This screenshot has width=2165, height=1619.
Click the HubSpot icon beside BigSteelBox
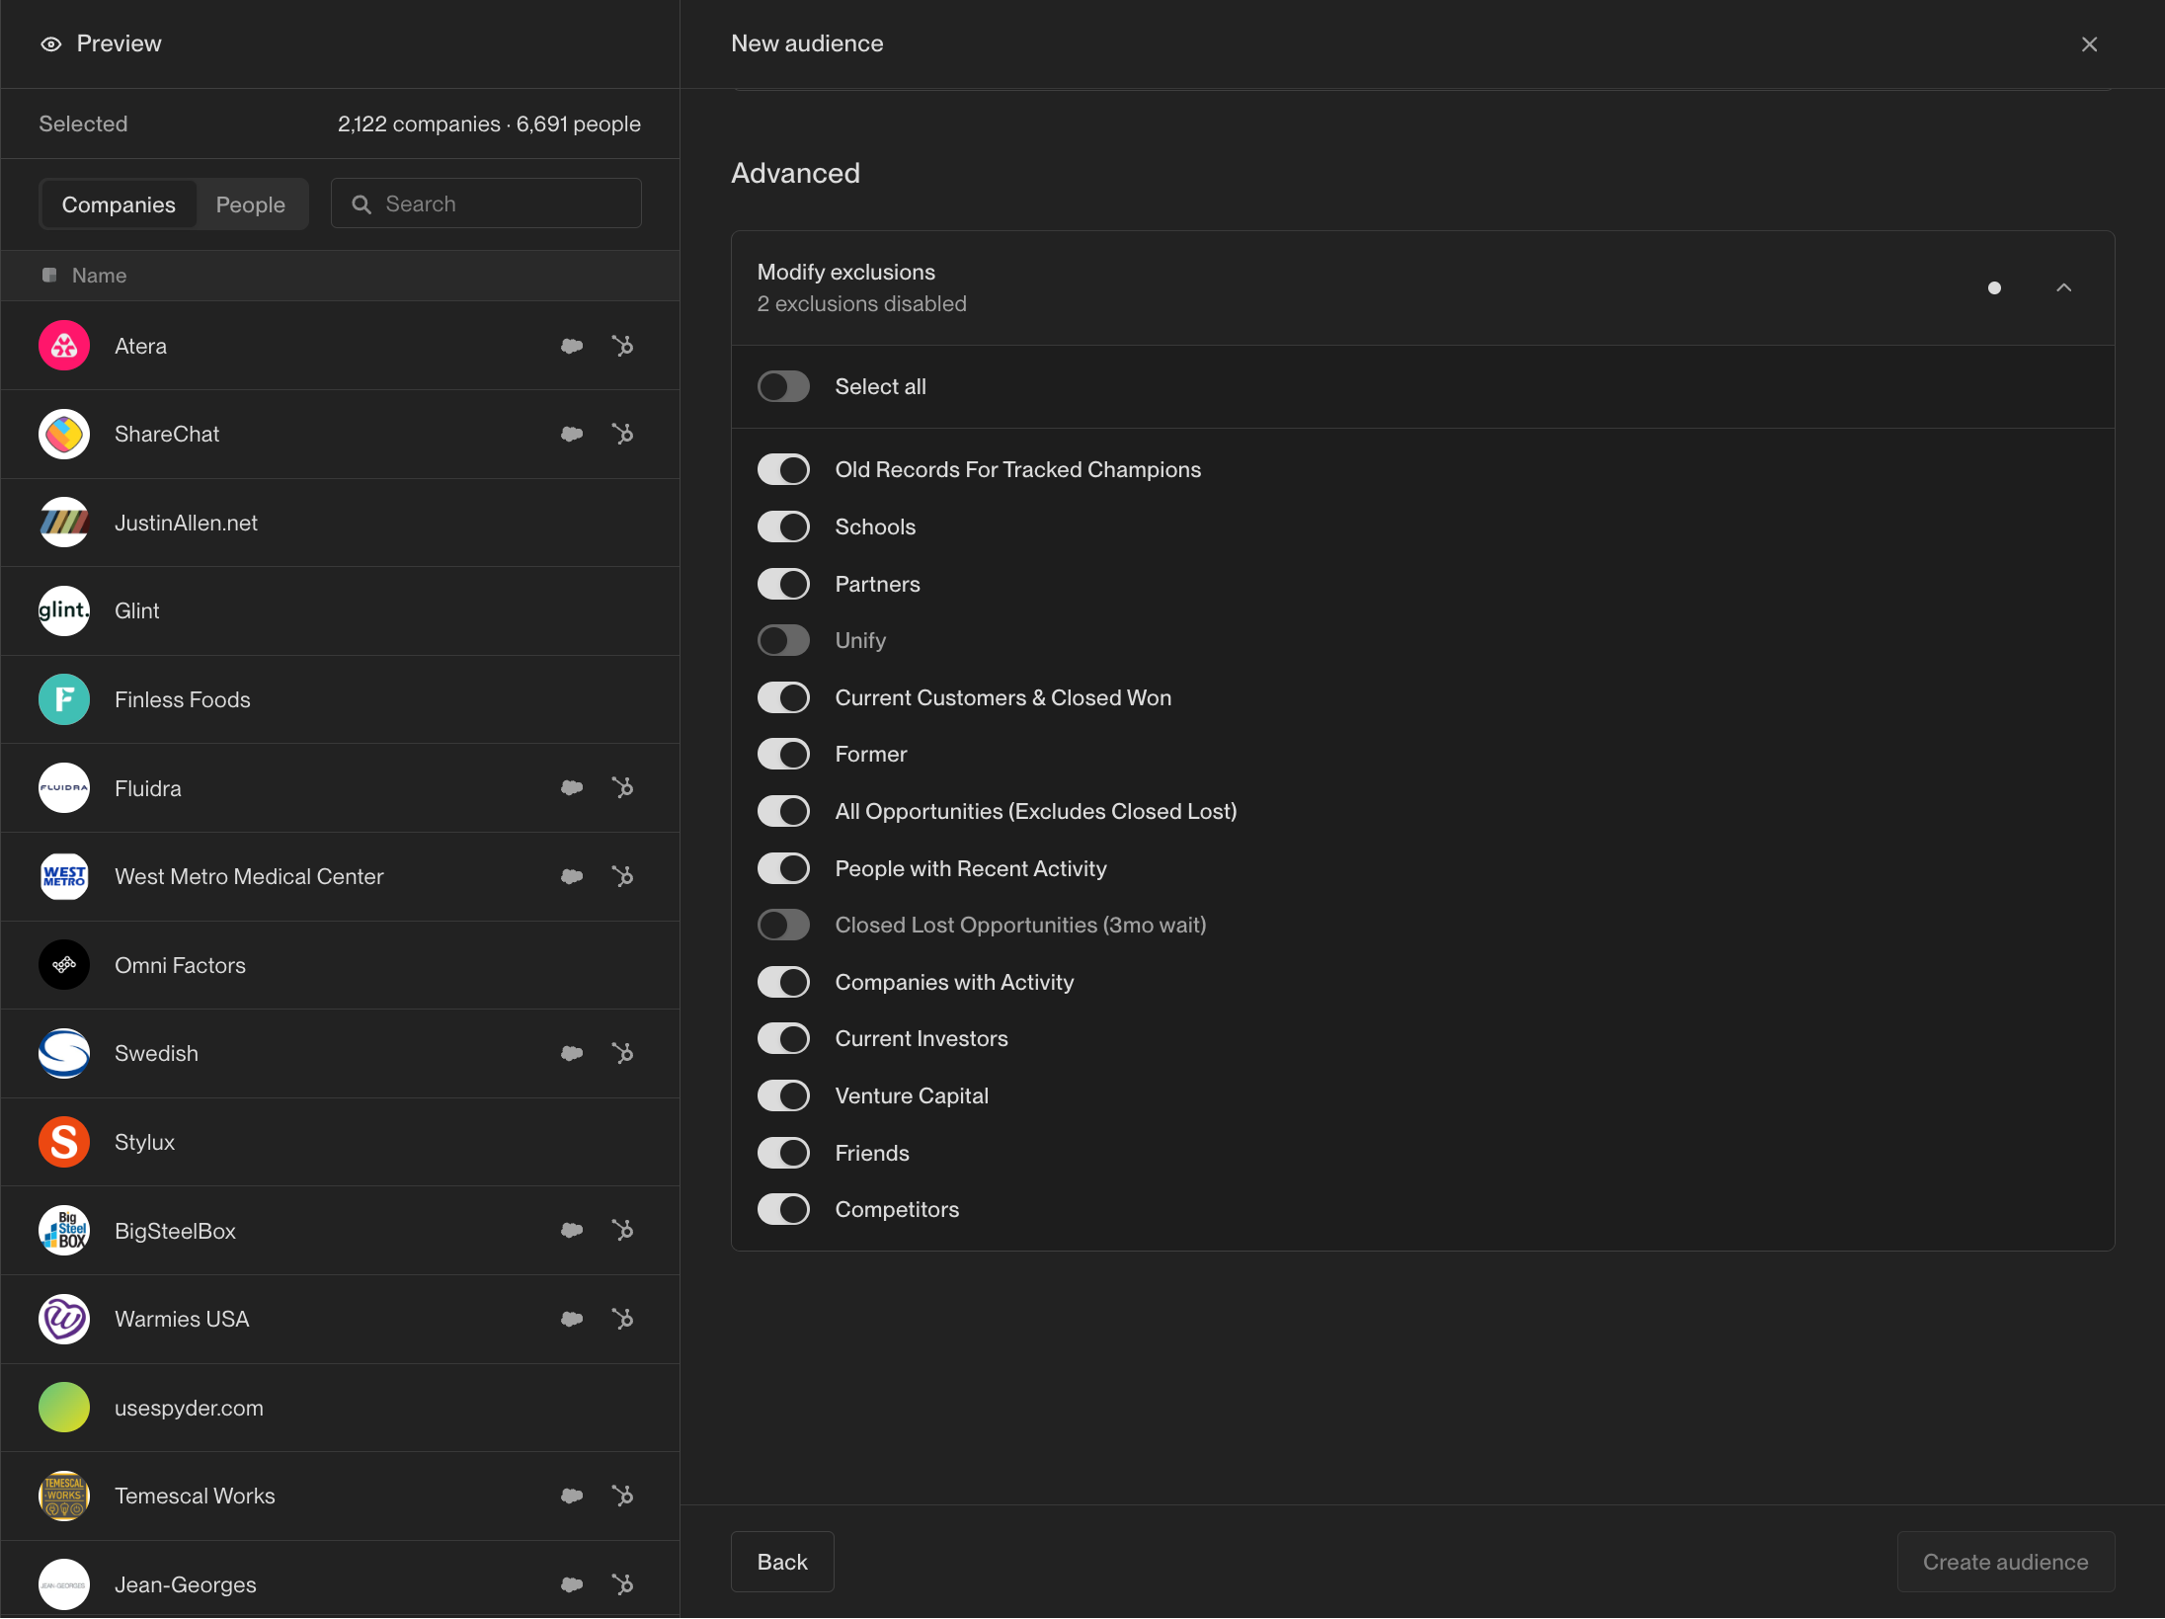[x=622, y=1230]
